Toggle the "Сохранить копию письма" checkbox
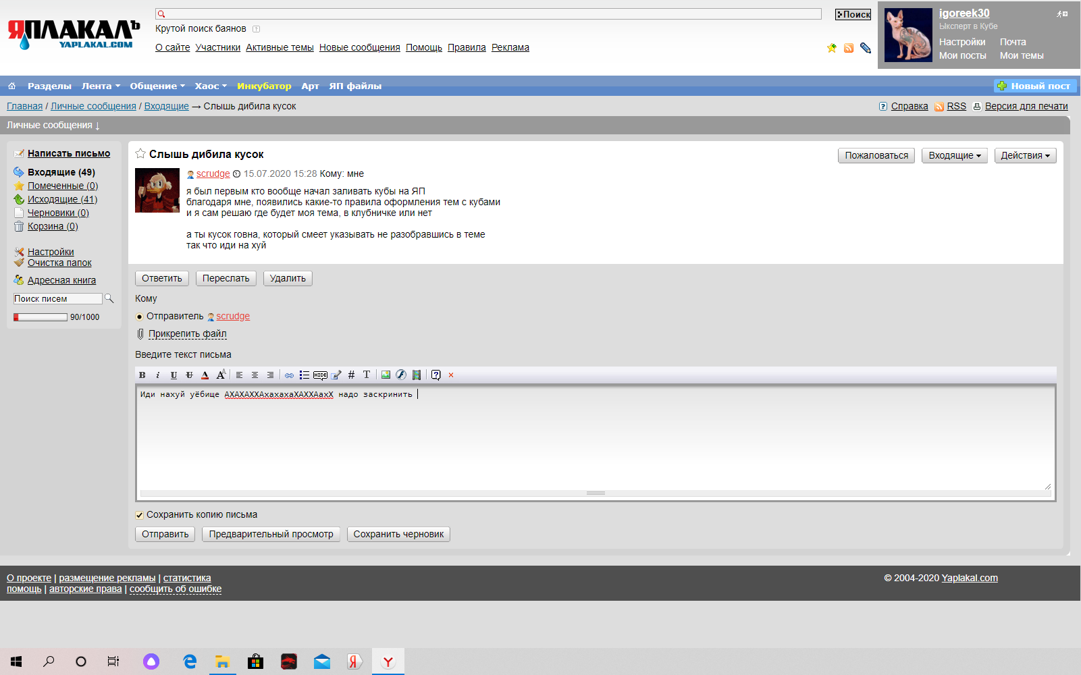1081x675 pixels. point(140,515)
